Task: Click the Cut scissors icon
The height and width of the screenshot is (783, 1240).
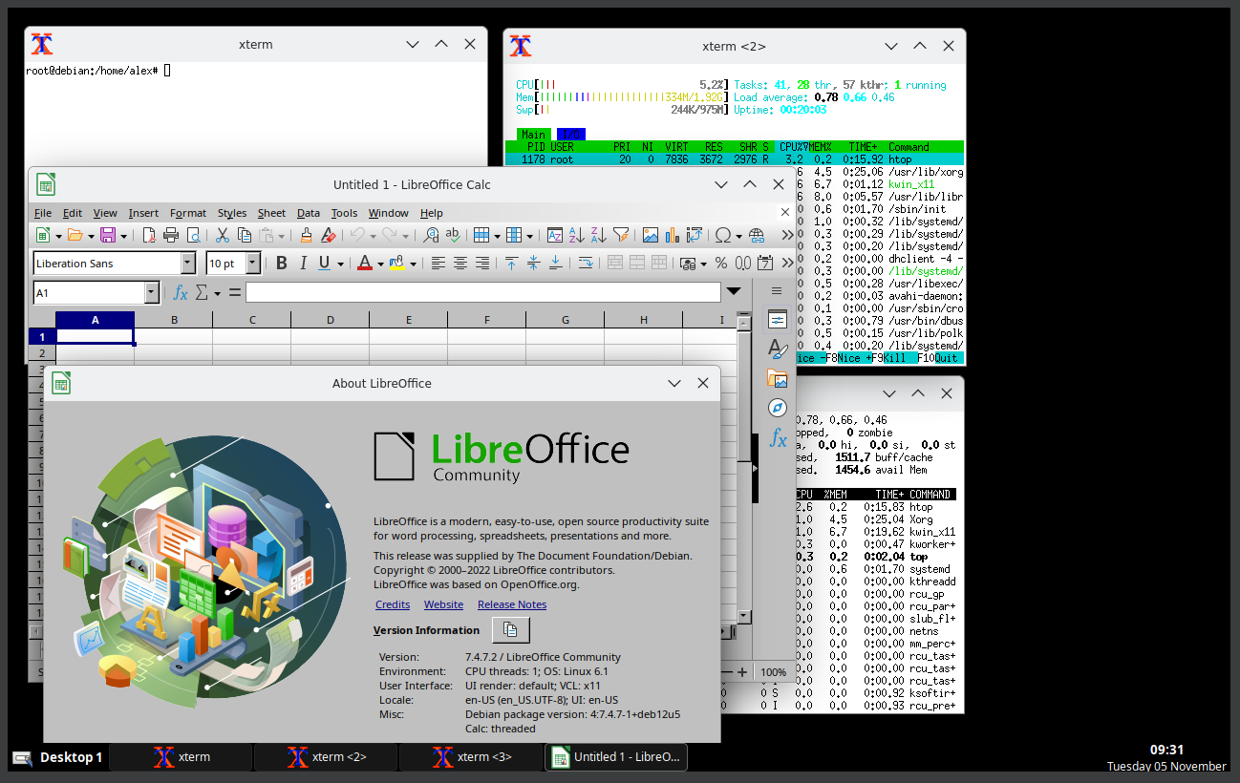Action: 222,235
